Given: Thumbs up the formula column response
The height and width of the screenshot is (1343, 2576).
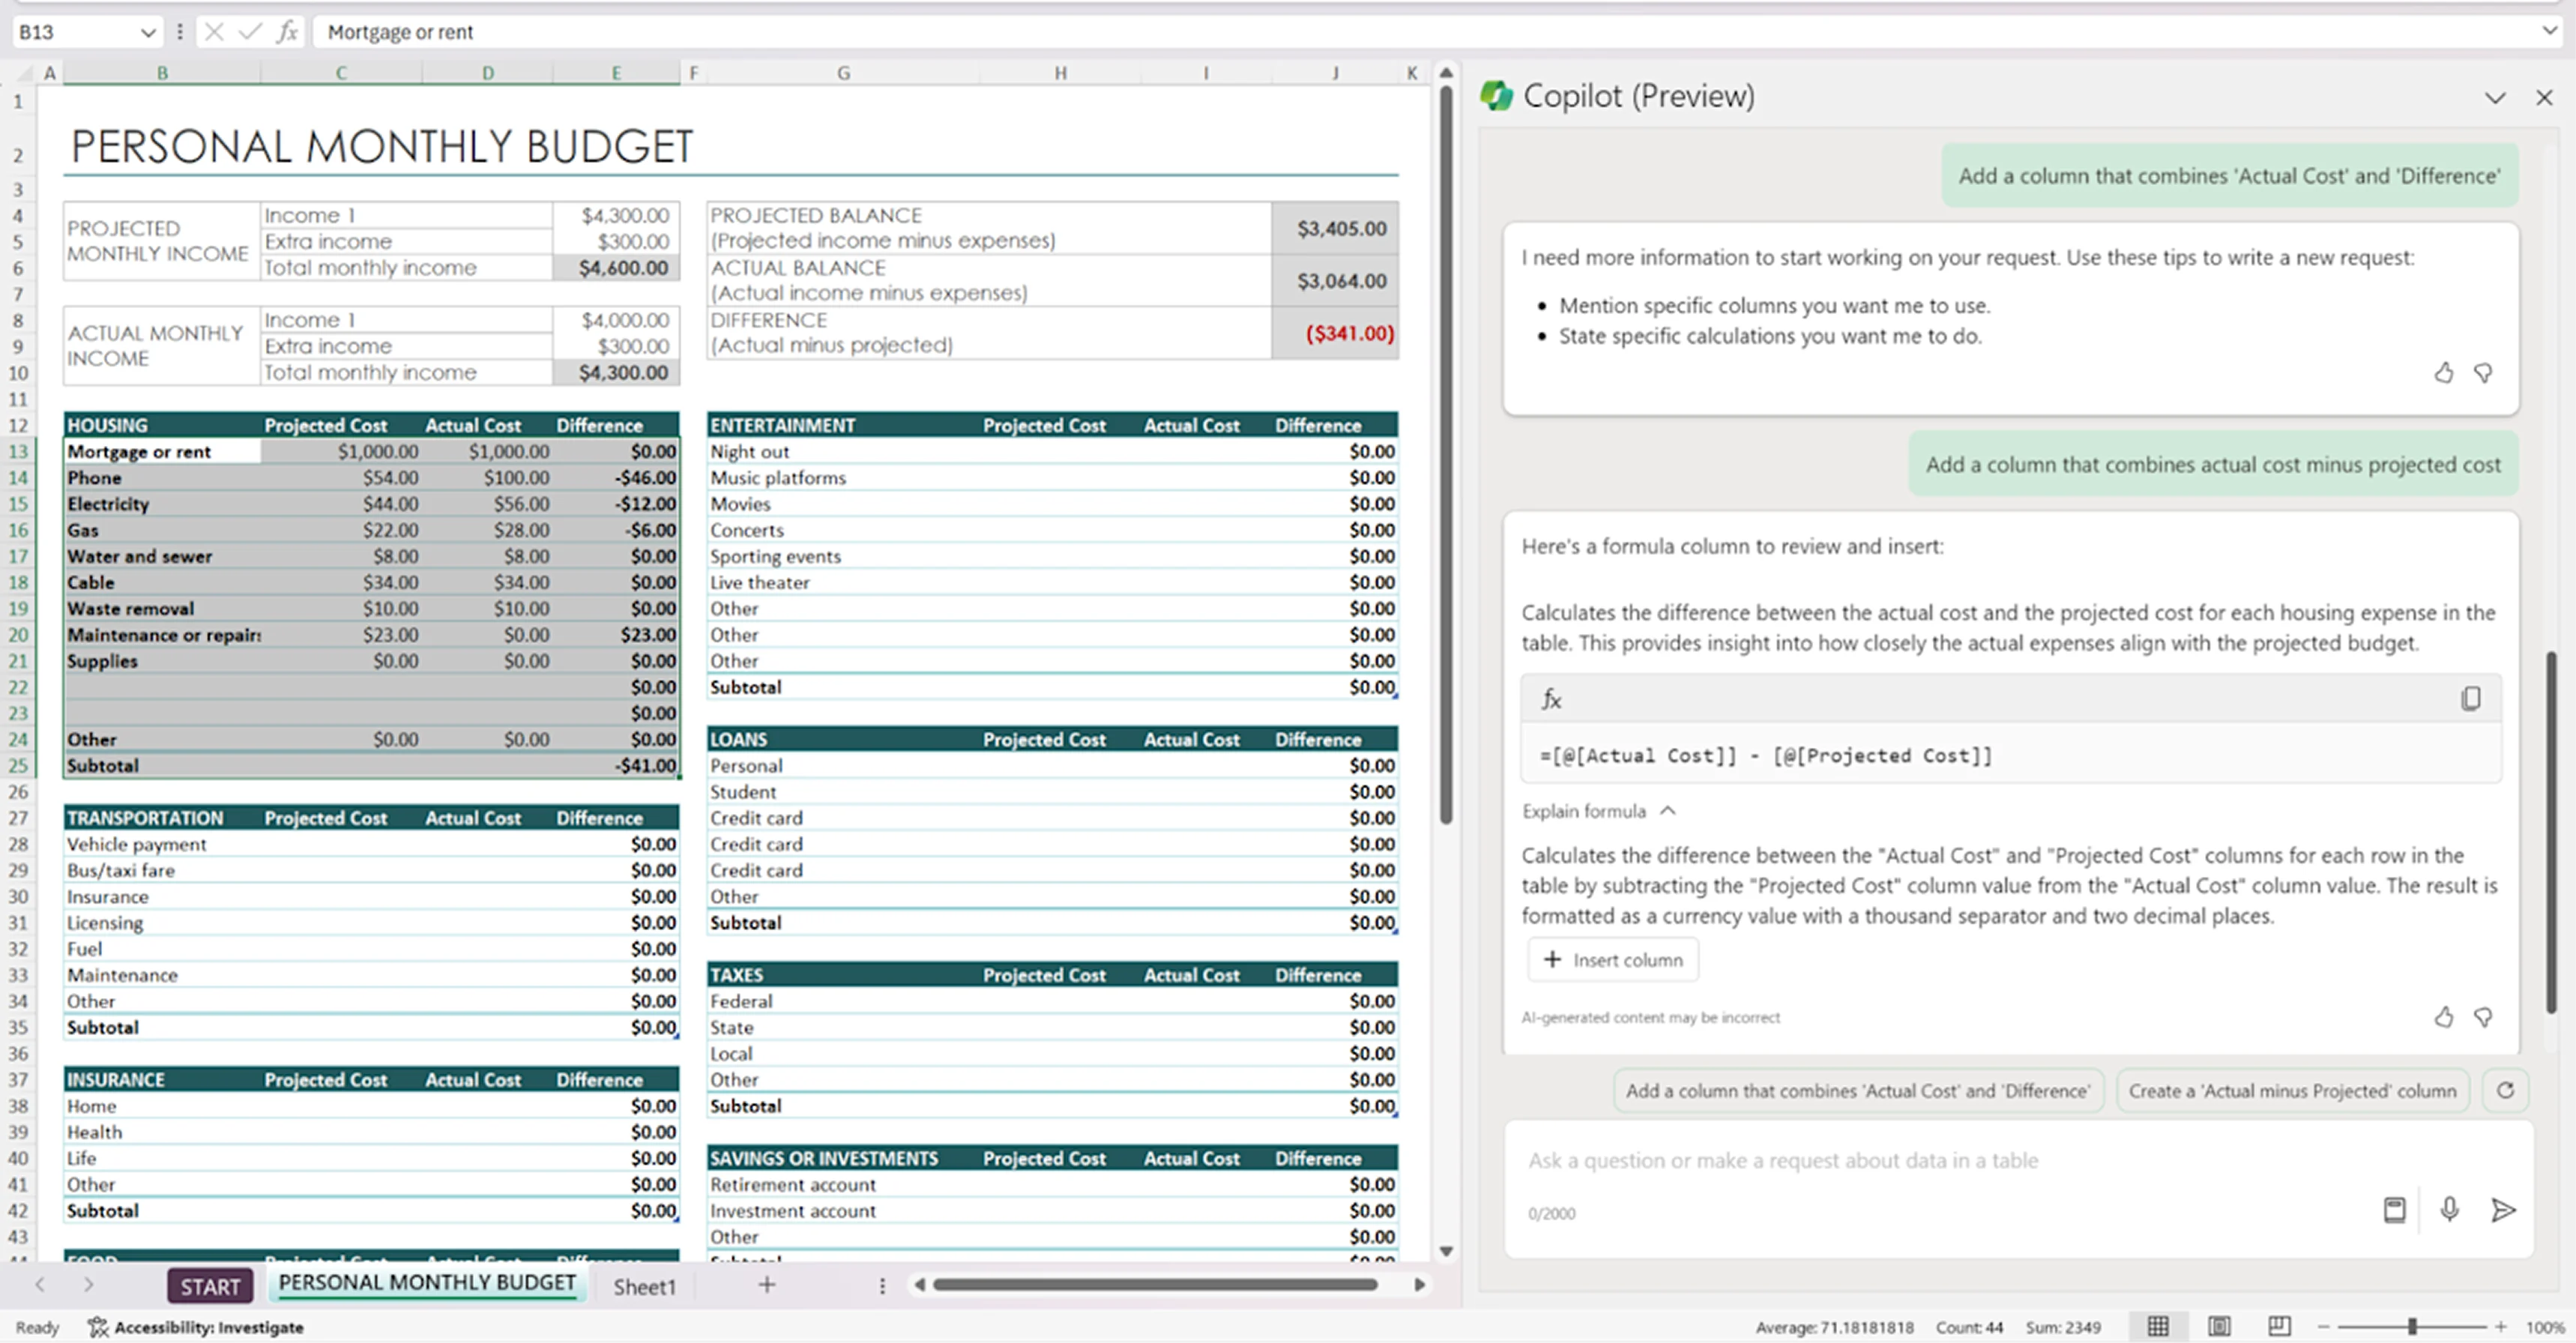Looking at the screenshot, I should (2443, 1017).
